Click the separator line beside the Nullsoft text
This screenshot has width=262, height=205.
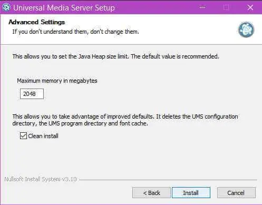coord(168,180)
